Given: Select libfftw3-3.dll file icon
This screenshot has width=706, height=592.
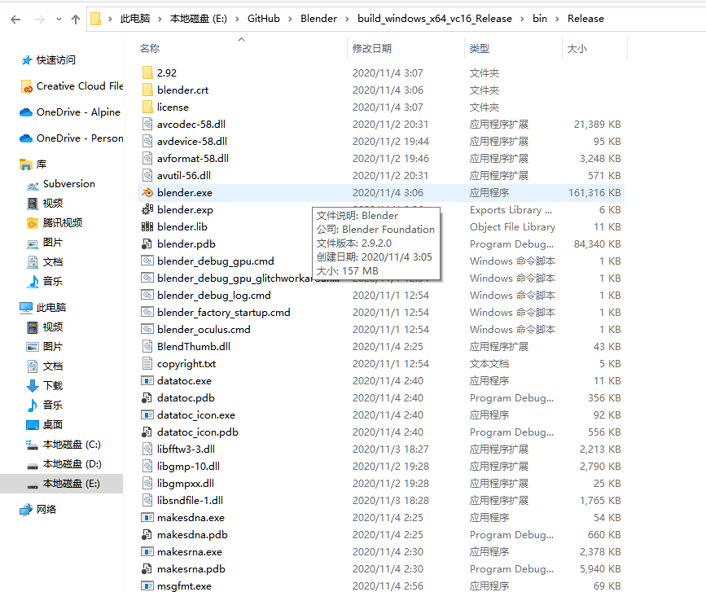Looking at the screenshot, I should [147, 449].
